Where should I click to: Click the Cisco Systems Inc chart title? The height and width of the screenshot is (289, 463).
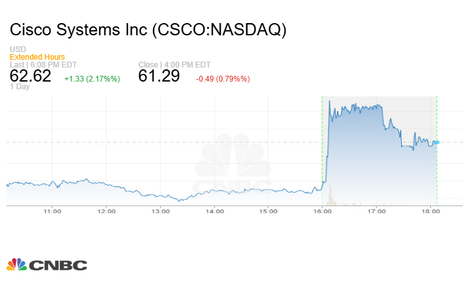[147, 30]
